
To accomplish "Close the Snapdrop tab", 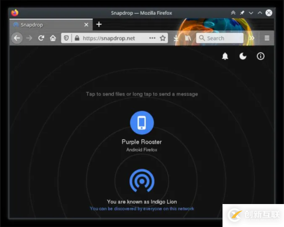I will (87, 25).
